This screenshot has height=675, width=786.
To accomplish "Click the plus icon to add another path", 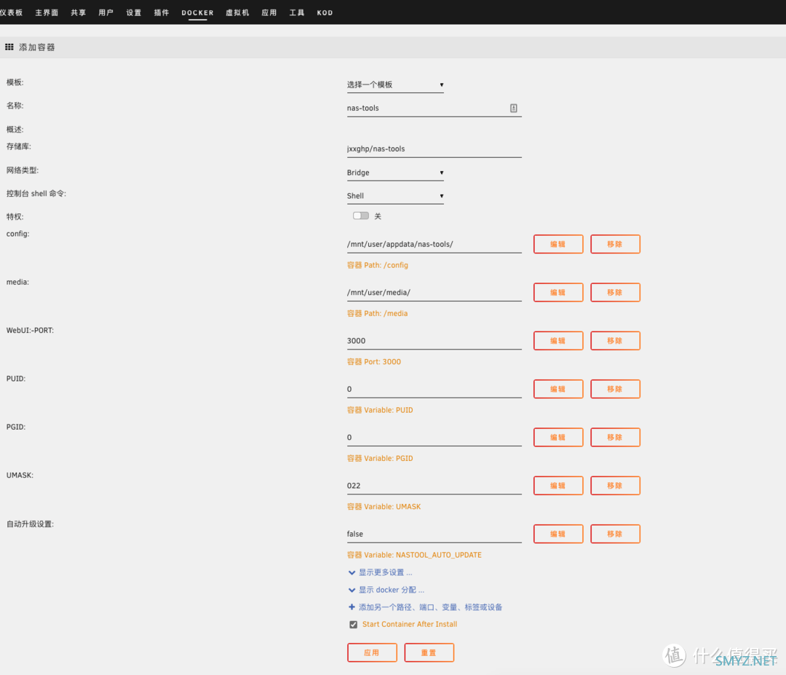I will pos(352,607).
